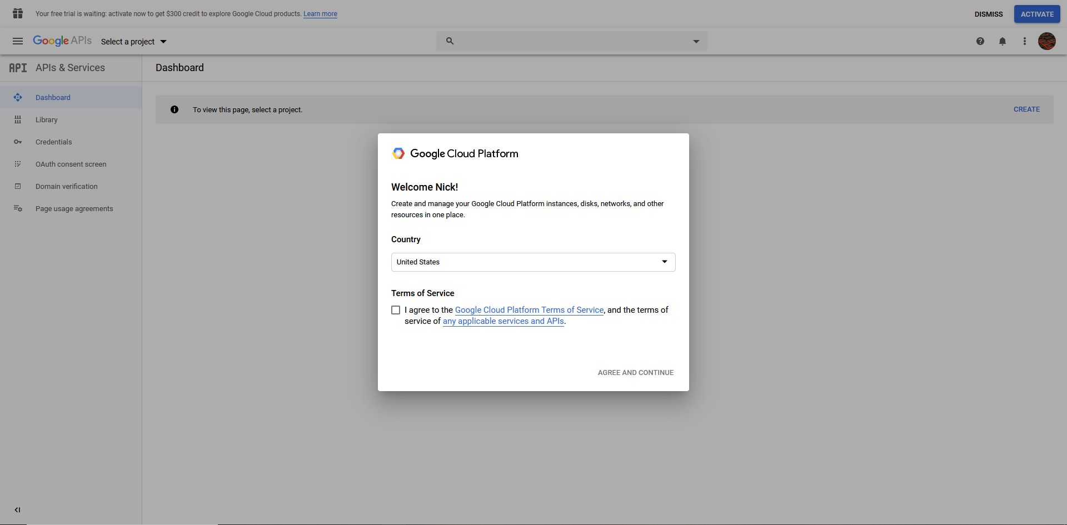
Task: Click the APIs & Services heading
Action: coord(70,68)
